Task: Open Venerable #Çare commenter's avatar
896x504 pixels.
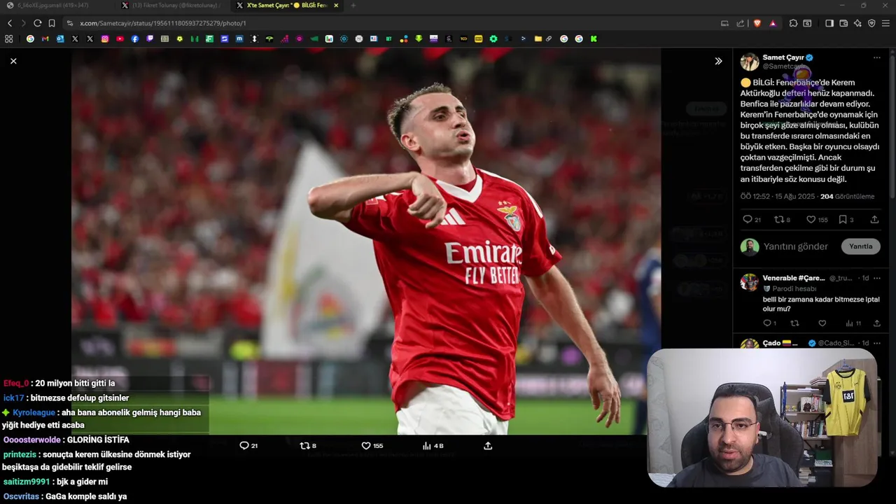Action: 750,282
